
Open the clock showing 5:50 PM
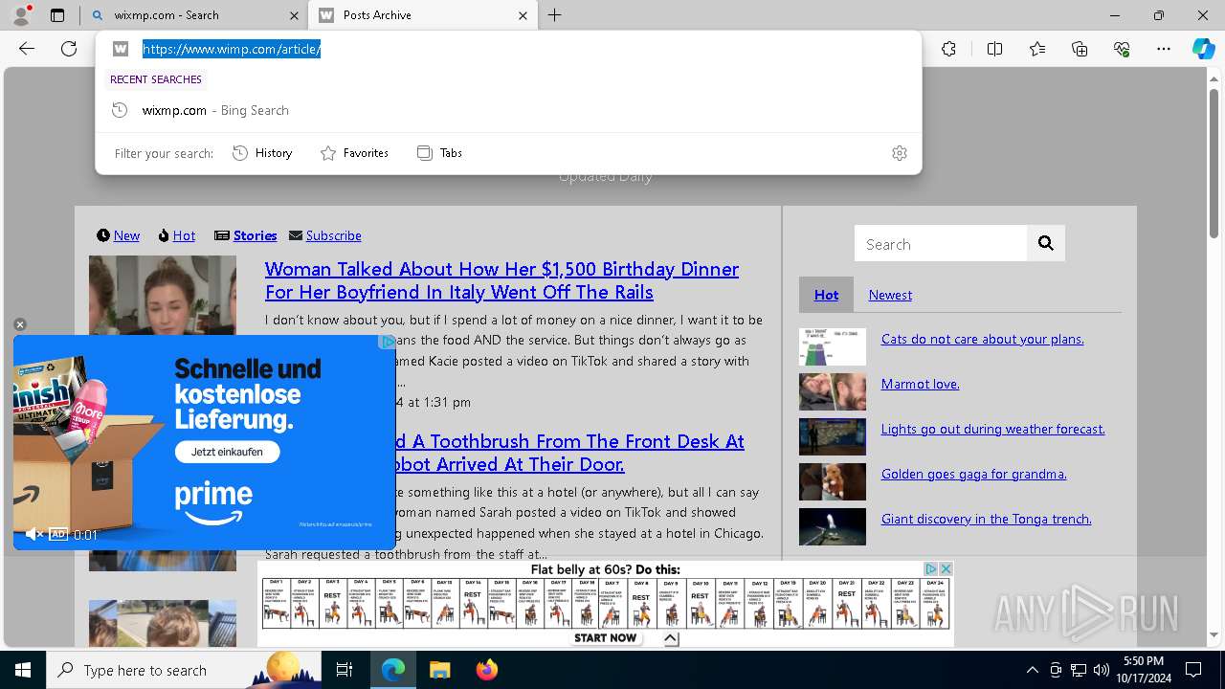pyautogui.click(x=1144, y=670)
